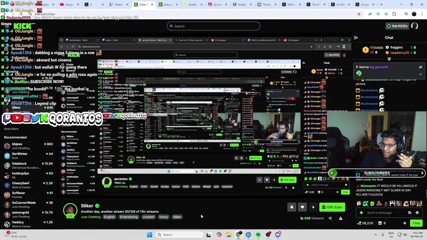Open Spotify from taskbar

[258, 235]
